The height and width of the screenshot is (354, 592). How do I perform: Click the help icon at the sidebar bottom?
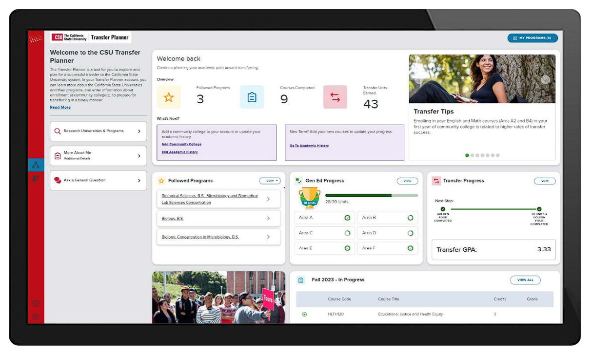coord(36,303)
